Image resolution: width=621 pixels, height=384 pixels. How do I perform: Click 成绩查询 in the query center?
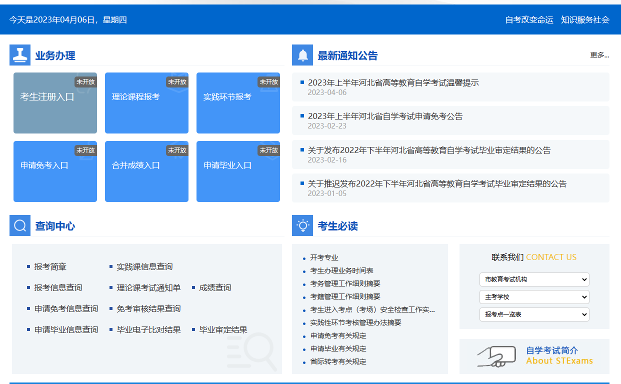216,287
